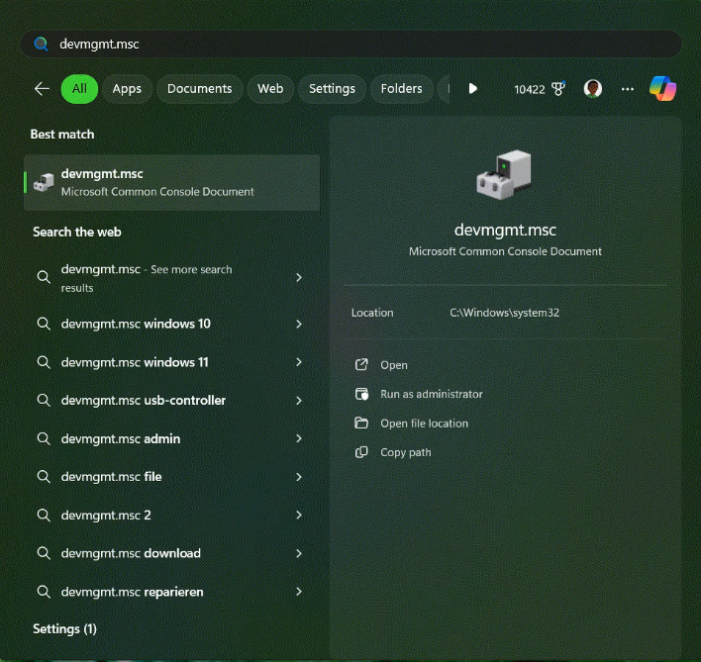Click magnifier icon beside devmgmt.msc windows 11
701x662 pixels.
coord(44,362)
